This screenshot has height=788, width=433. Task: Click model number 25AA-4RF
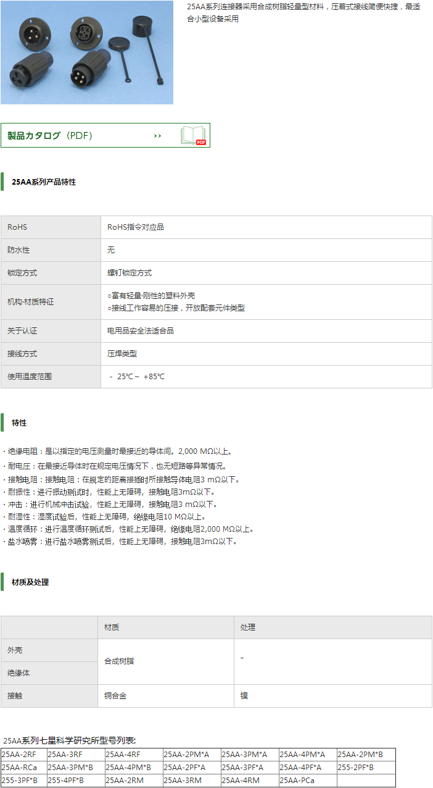click(x=123, y=755)
